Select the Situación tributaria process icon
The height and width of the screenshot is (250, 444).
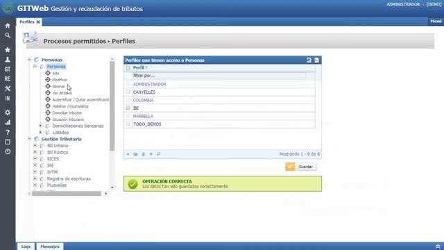coord(48,119)
